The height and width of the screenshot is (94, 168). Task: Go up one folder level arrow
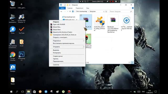tap(70, 11)
